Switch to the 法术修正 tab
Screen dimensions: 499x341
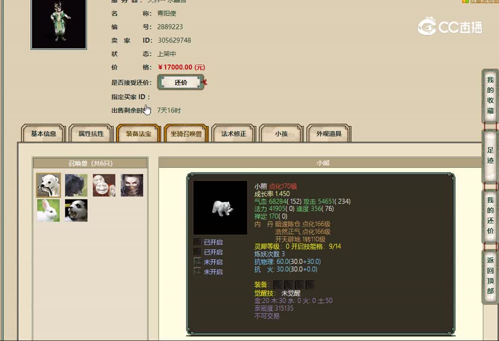[x=233, y=134]
